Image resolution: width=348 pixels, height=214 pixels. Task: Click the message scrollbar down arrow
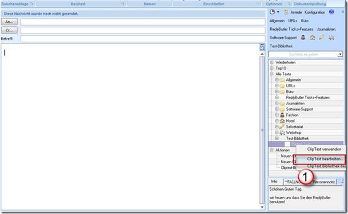(262, 207)
